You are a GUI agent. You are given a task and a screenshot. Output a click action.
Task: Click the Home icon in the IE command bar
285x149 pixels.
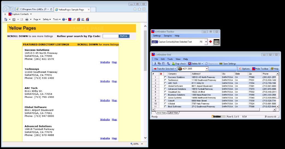pos(6,19)
